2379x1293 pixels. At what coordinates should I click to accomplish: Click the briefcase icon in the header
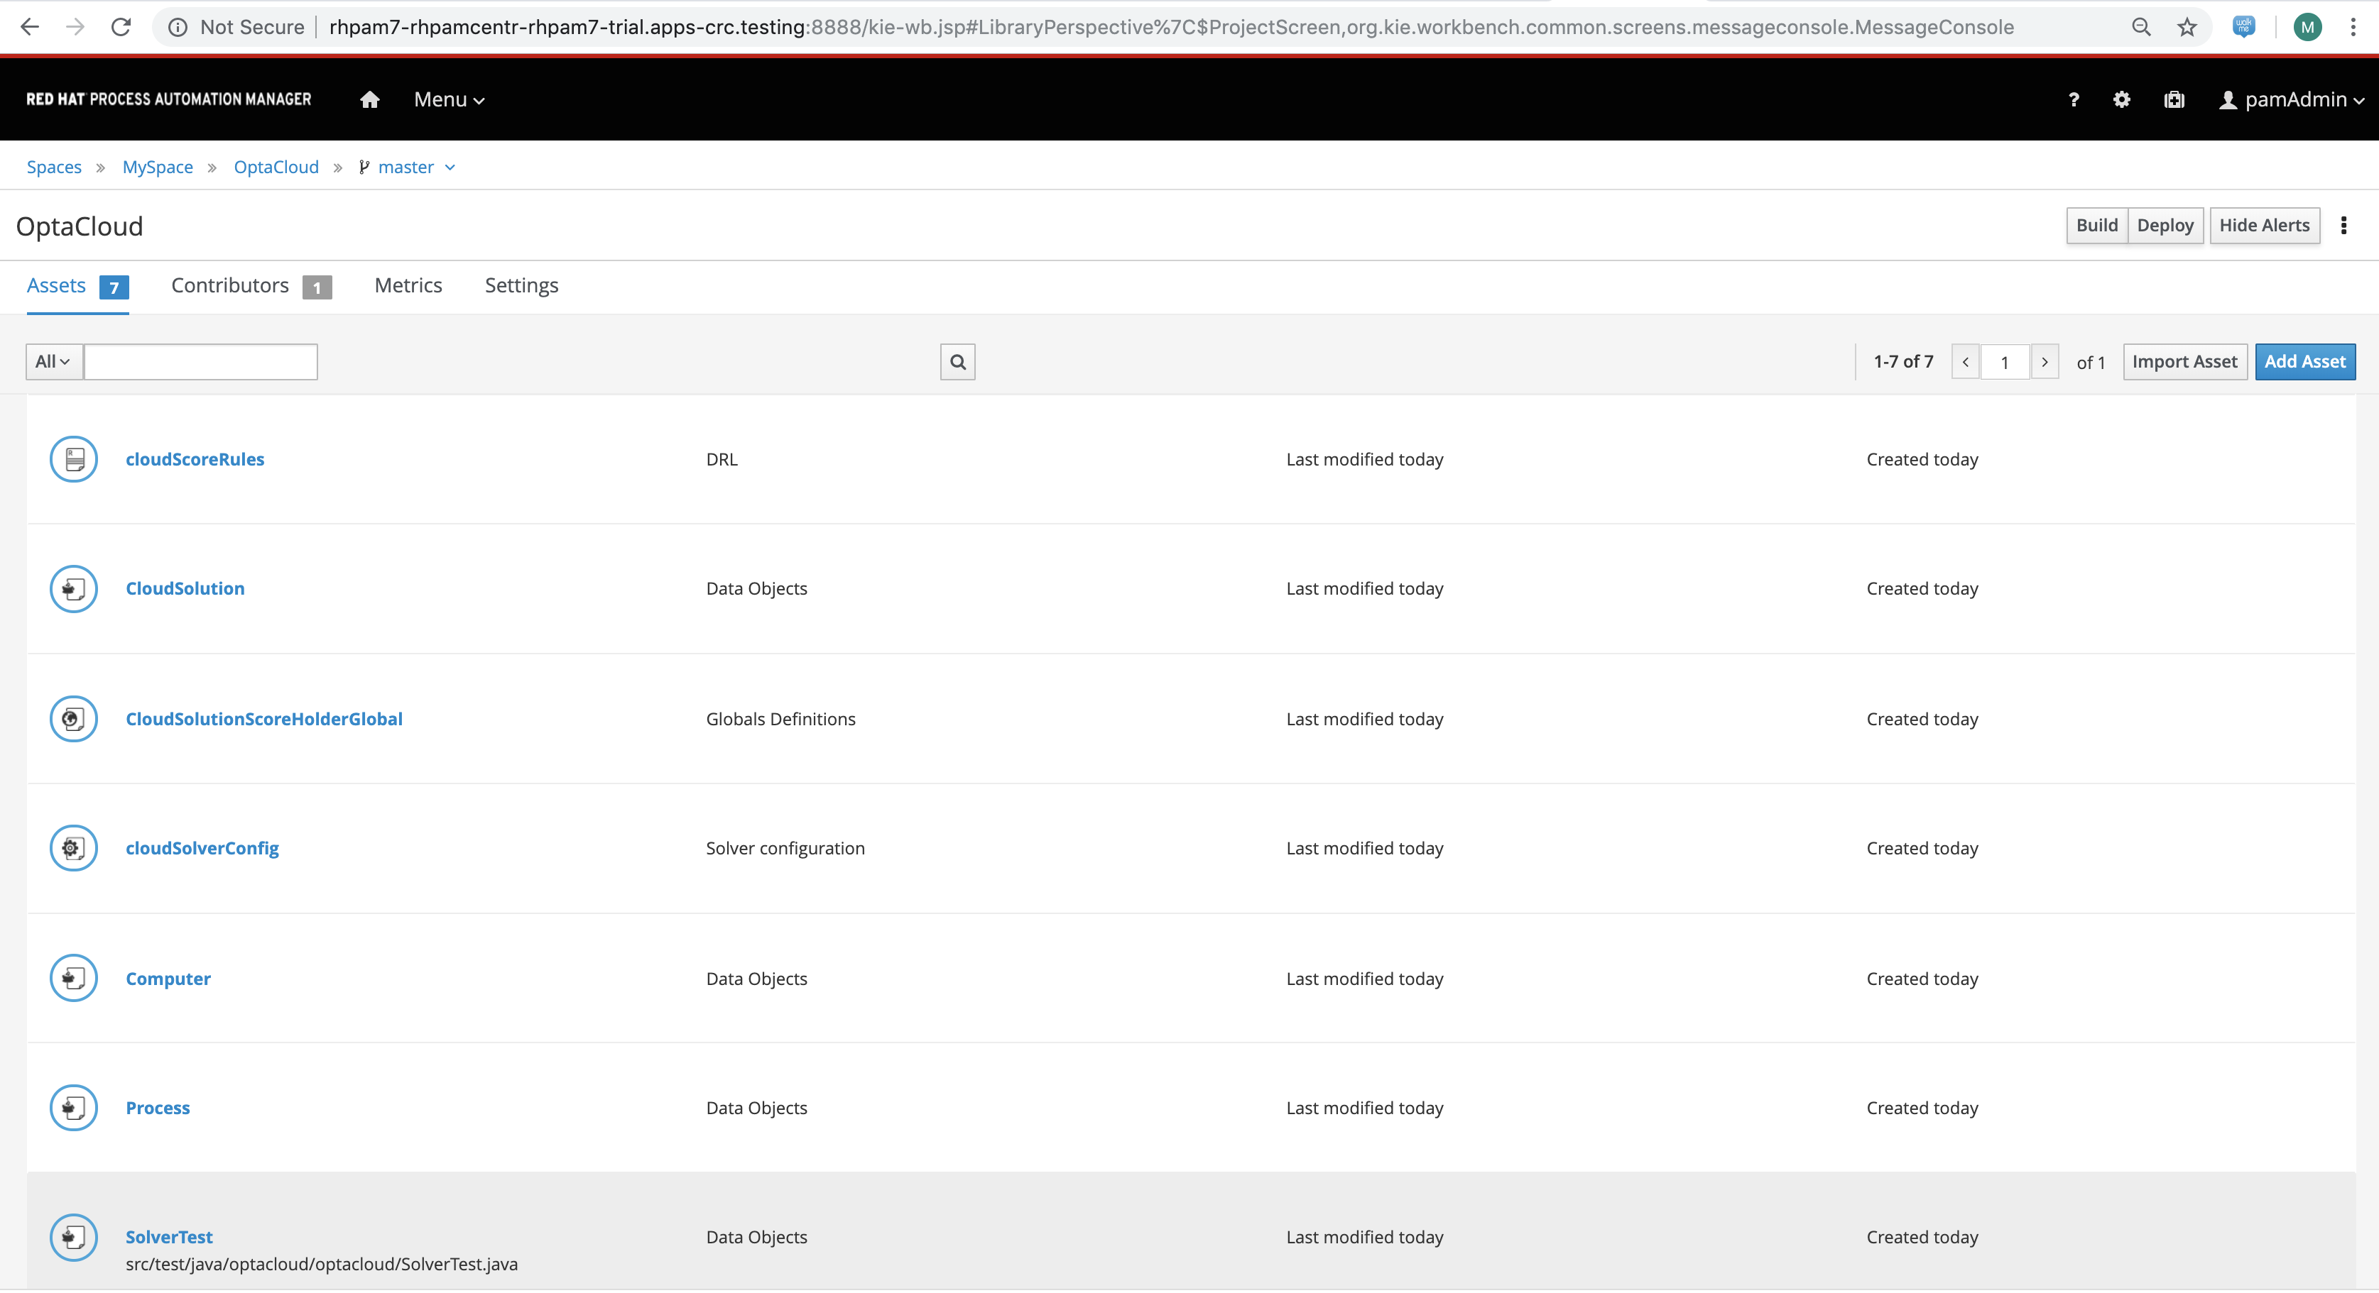tap(2174, 99)
